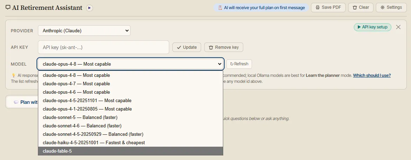Click the MODEL label
The height and width of the screenshot is (160, 411).
pos(19,64)
